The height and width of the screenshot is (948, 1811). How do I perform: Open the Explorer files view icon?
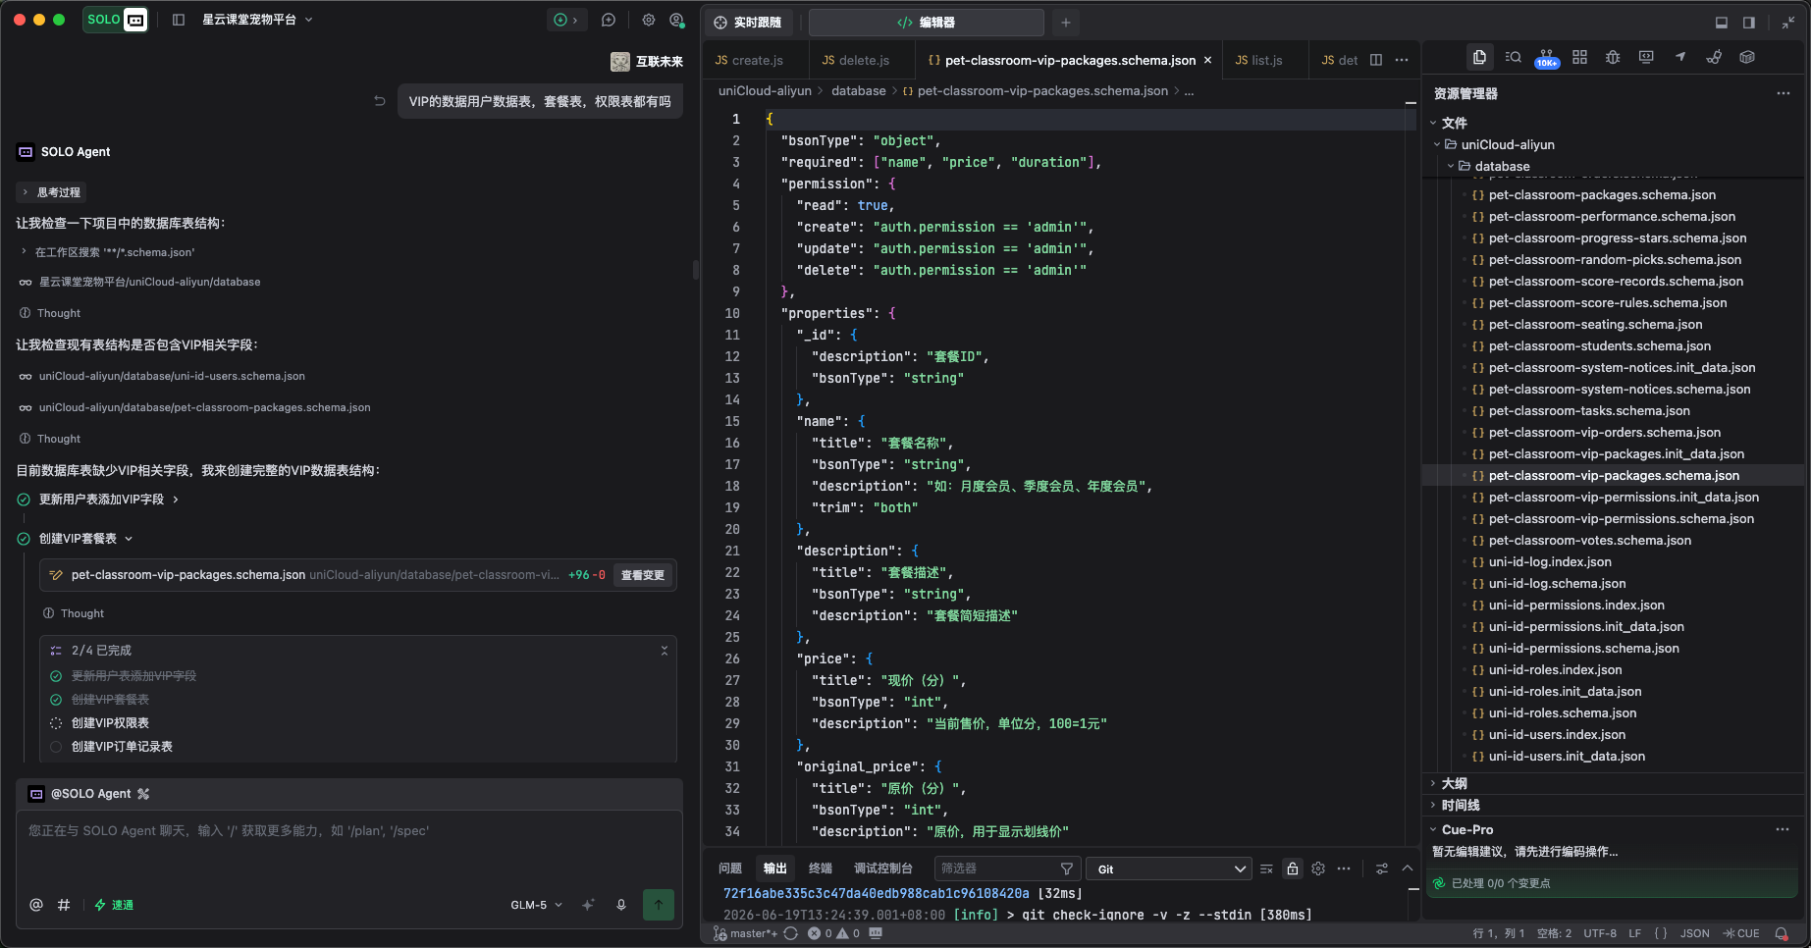click(1479, 57)
